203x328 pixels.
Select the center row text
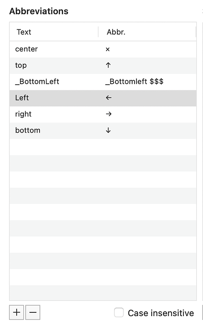(x=26, y=49)
